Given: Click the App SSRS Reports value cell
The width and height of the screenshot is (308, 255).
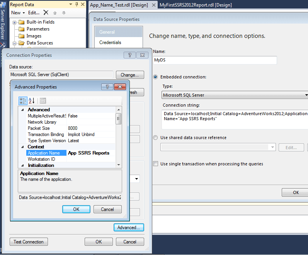Looking at the screenshot, I should [91, 153].
